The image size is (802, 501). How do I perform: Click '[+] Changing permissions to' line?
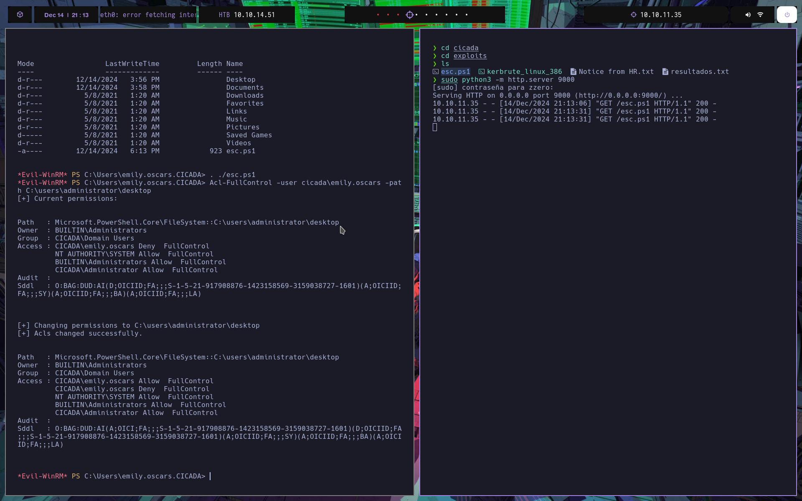pyautogui.click(x=139, y=326)
